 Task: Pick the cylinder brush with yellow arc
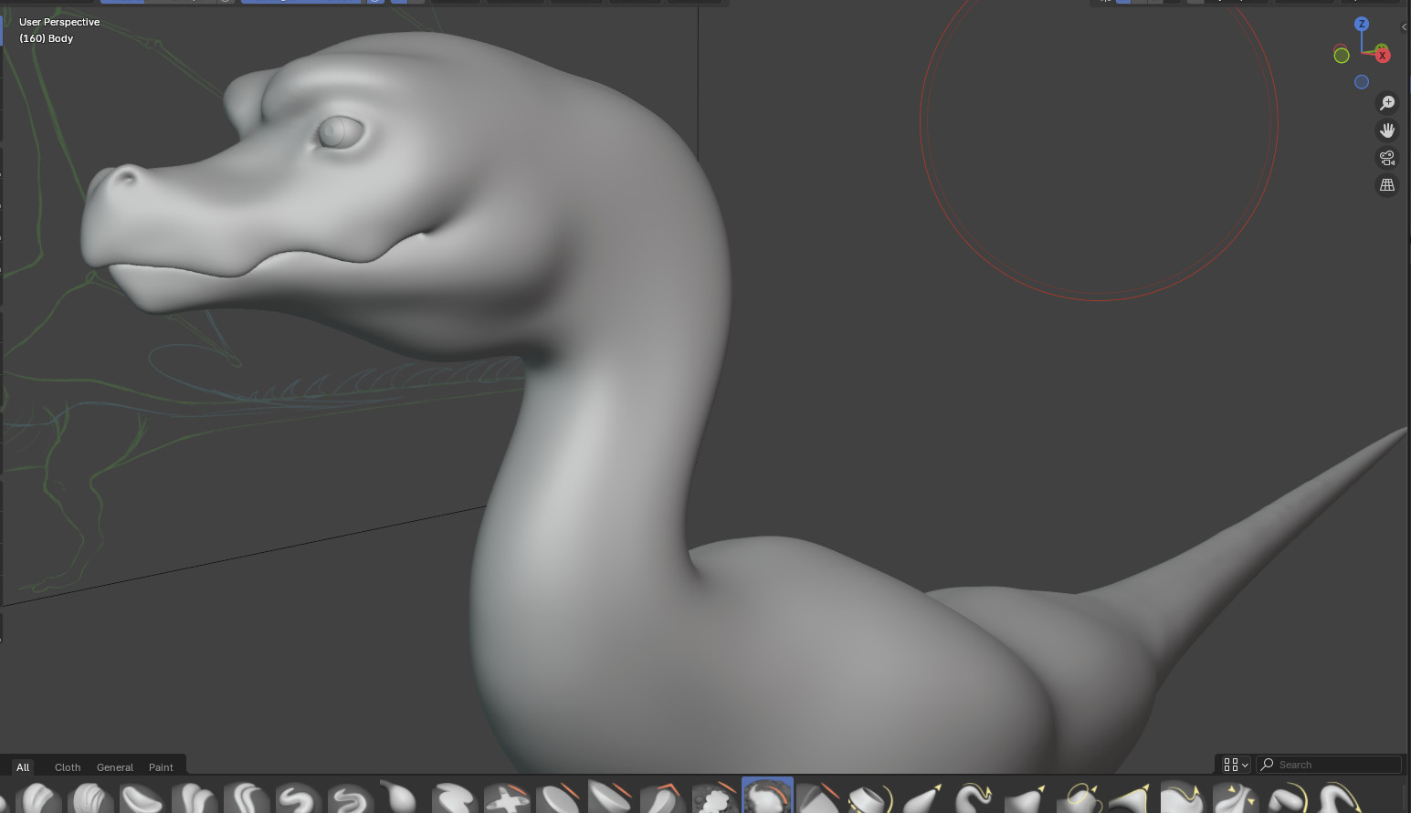[x=869, y=797]
